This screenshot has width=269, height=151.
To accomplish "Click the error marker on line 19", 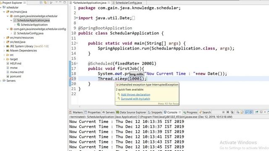I will point(70,79).
